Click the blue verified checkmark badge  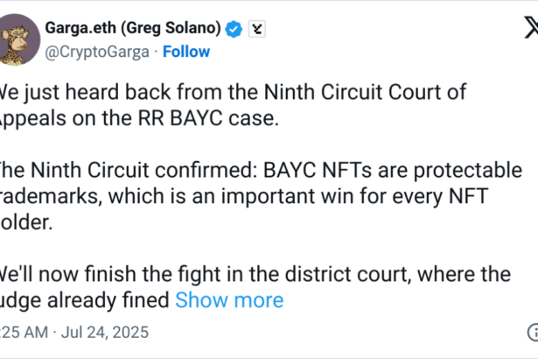coord(234,29)
